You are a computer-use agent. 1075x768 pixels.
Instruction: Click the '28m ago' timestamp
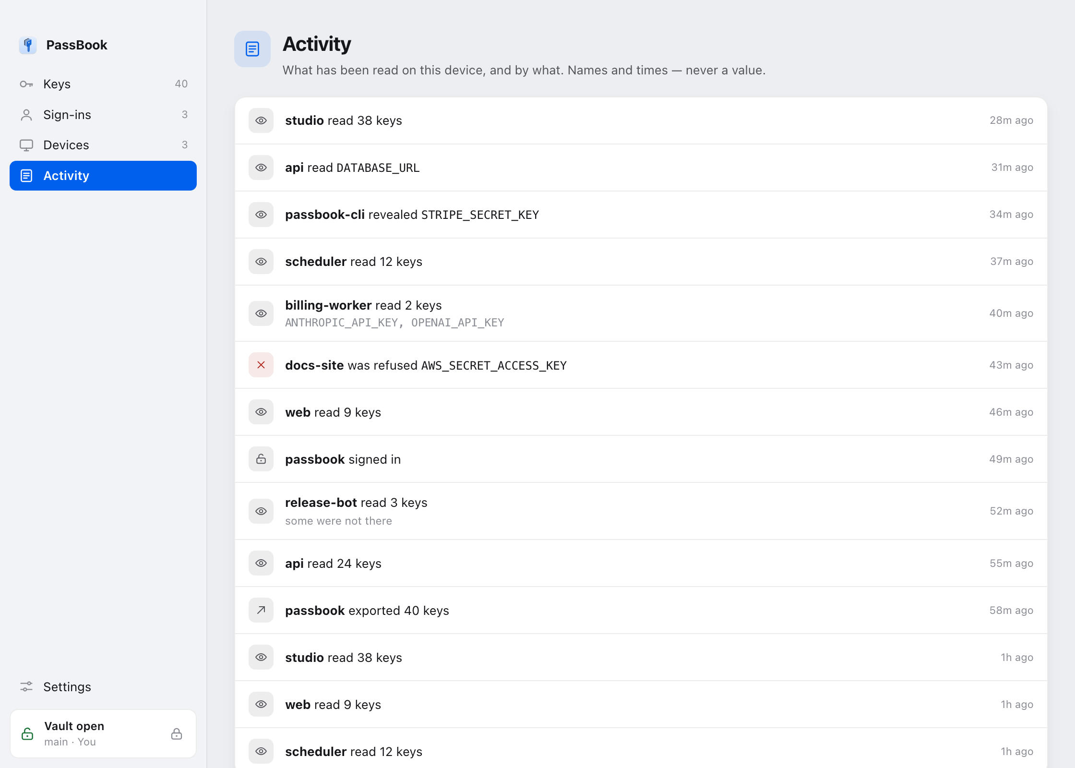(1011, 120)
